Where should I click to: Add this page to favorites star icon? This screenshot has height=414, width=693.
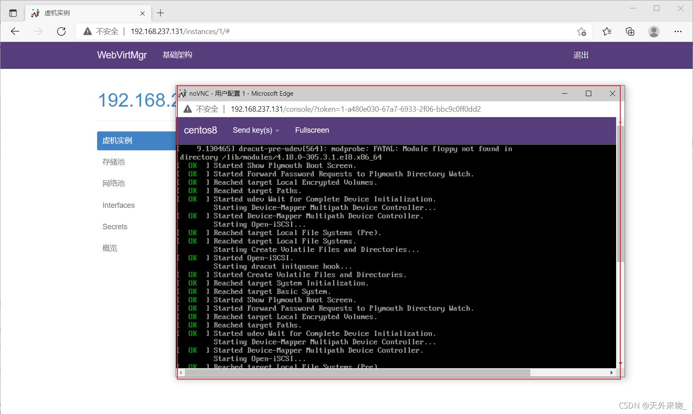pyautogui.click(x=582, y=31)
